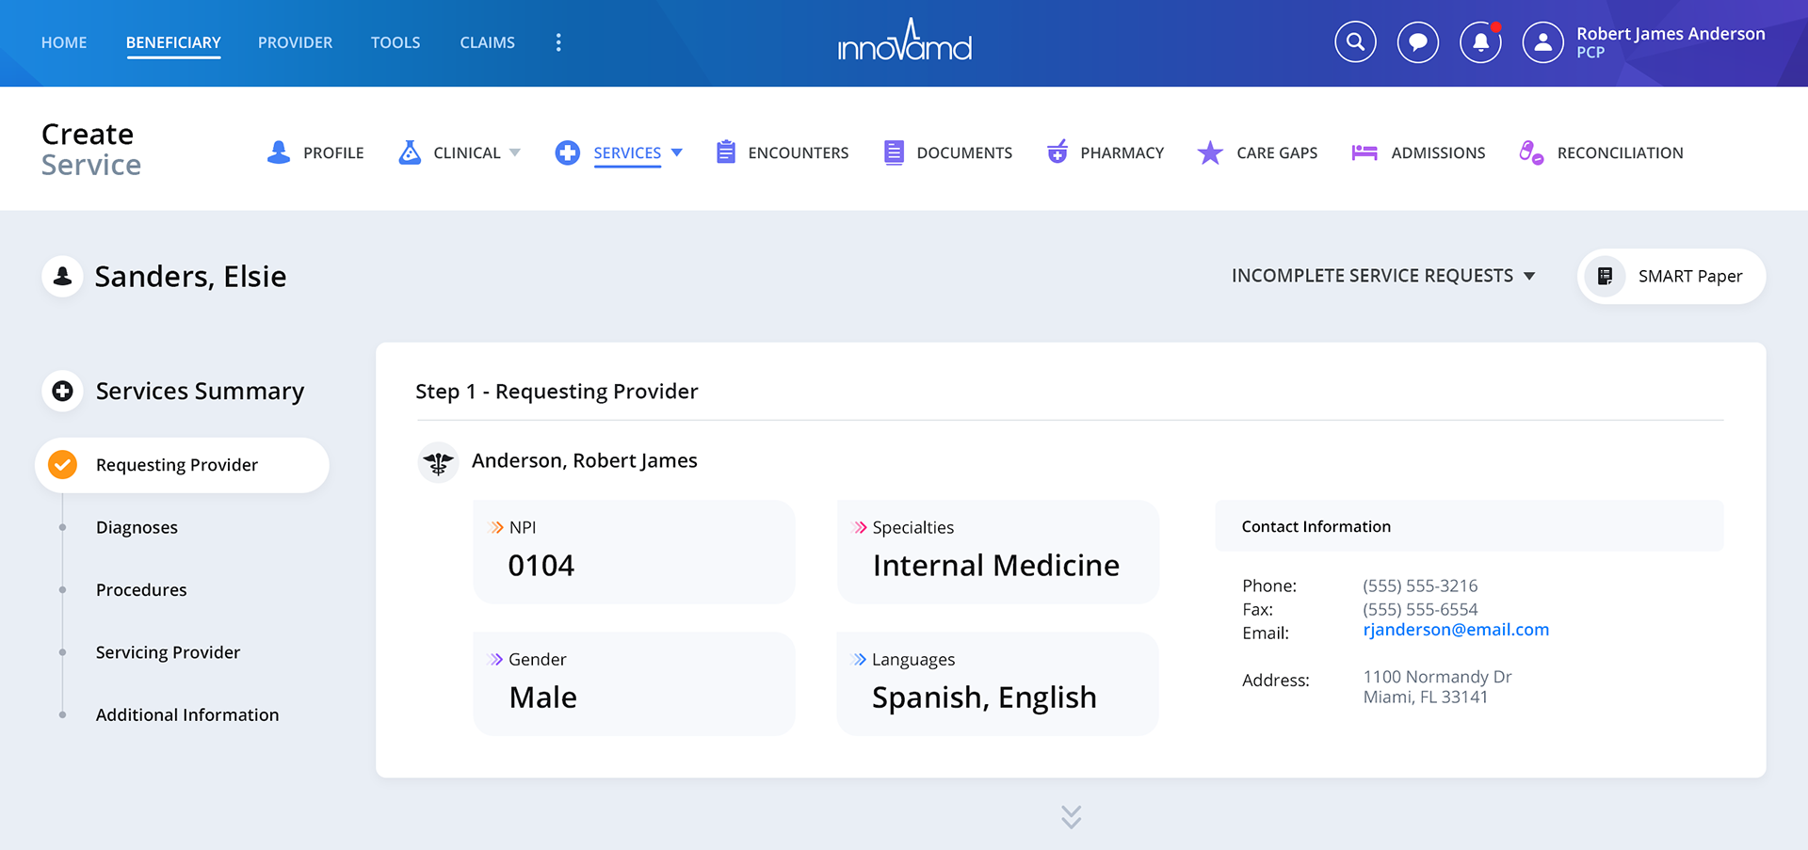Click the SMART Paper button

click(1671, 276)
